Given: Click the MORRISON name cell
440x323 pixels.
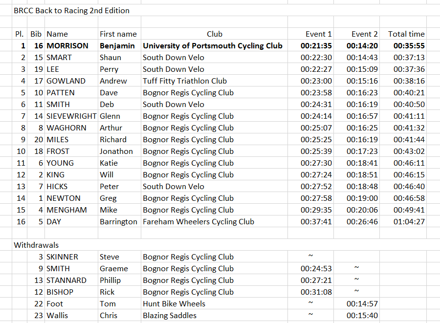Looking at the screenshot, I should pyautogui.click(x=67, y=45).
